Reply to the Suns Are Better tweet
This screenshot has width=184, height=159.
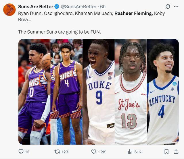[21, 152]
